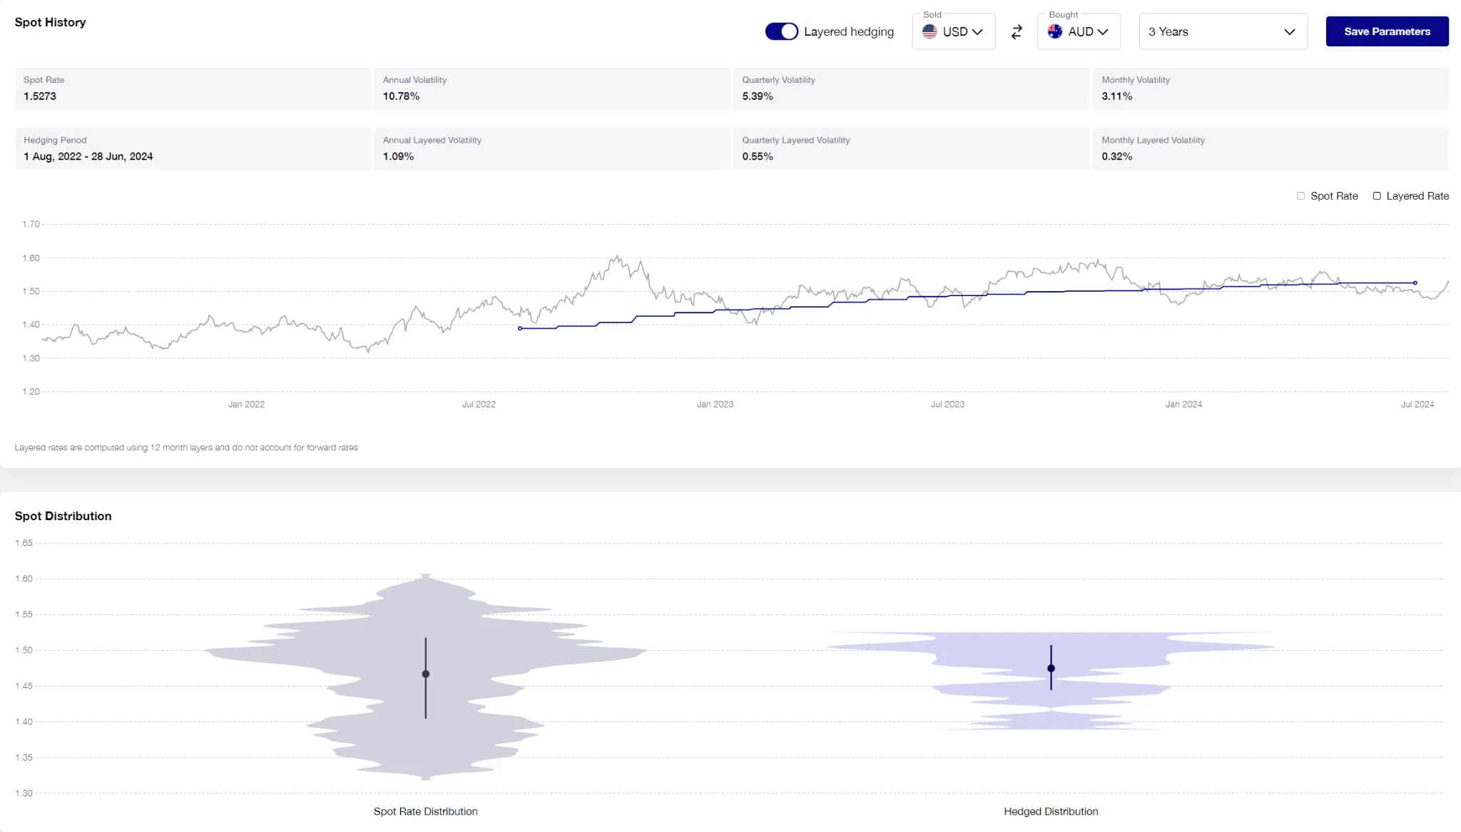Screen dimensions: 1461x832
Task: Expand the 3 Years period dropdown
Action: coord(1223,31)
